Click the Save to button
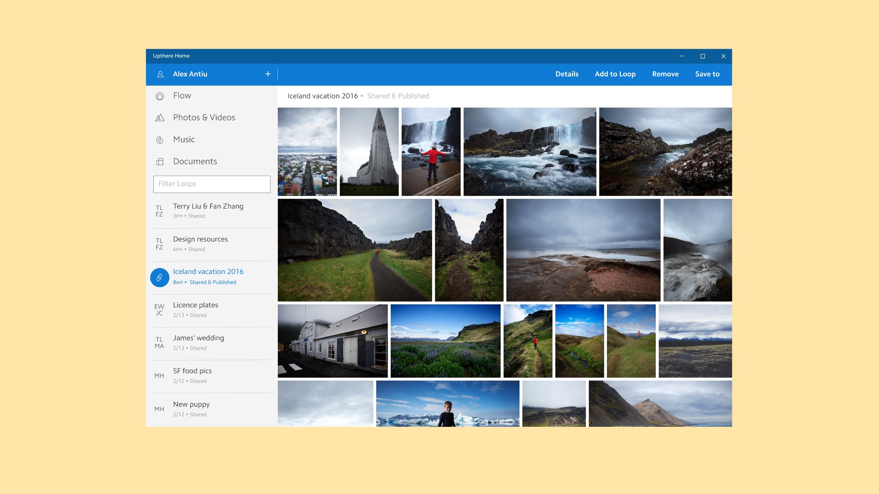This screenshot has height=494, width=879. pos(707,74)
